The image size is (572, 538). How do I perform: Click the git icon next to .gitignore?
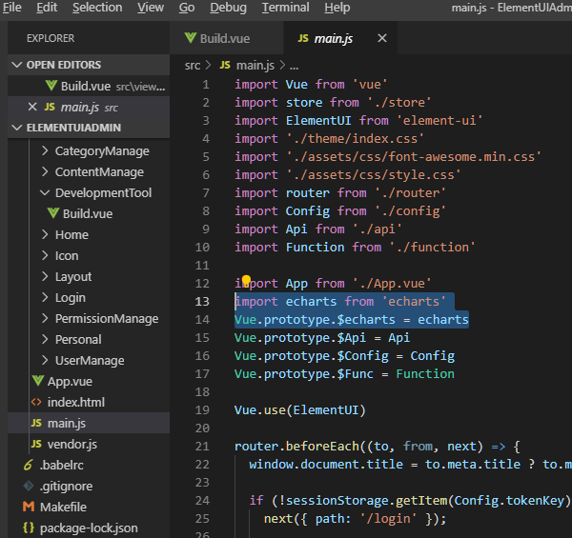29,486
